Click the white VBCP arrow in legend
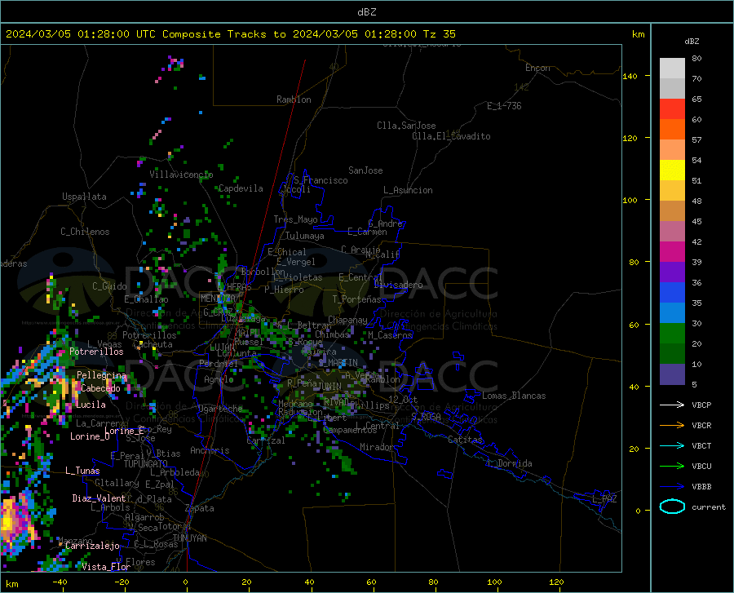 (x=672, y=405)
